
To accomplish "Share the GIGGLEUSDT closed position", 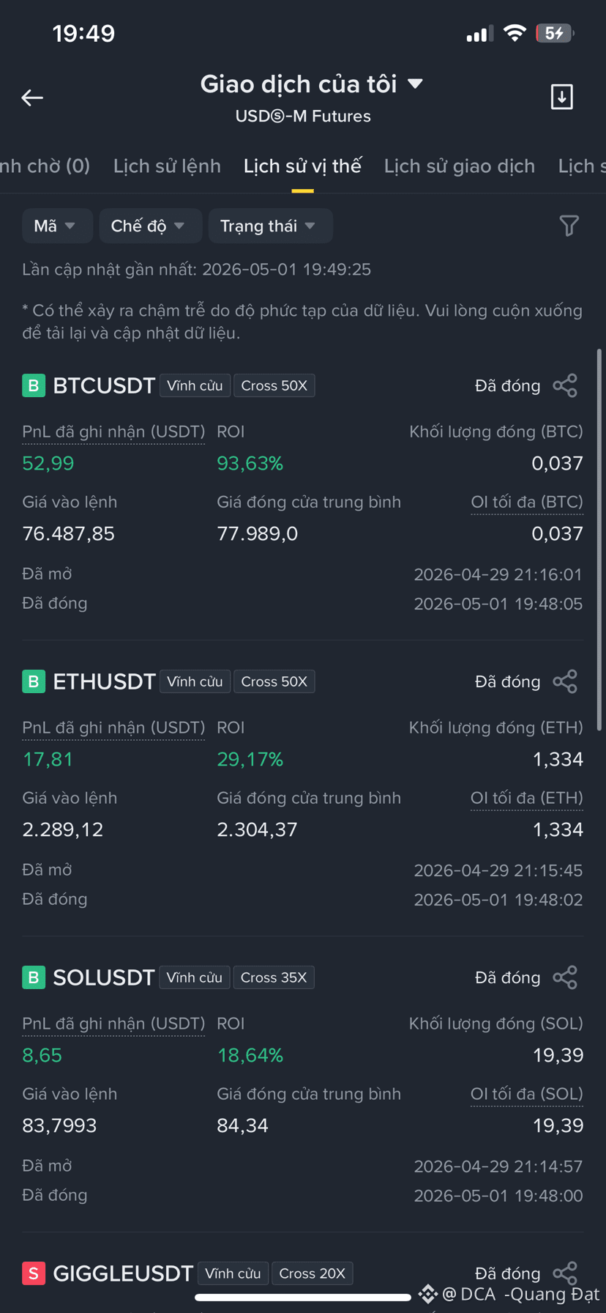I will pyautogui.click(x=565, y=1273).
